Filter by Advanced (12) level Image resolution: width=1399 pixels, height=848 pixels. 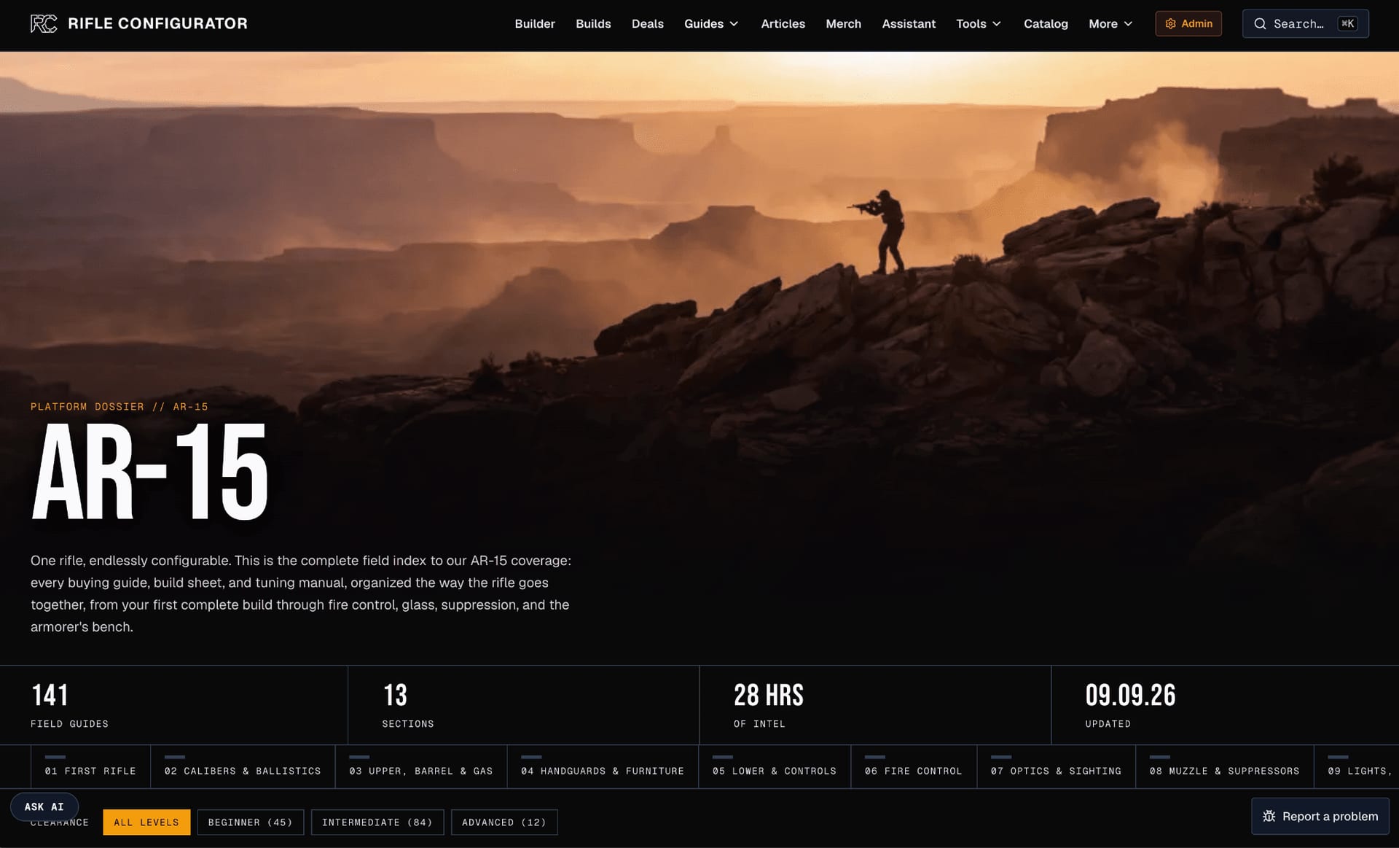504,822
